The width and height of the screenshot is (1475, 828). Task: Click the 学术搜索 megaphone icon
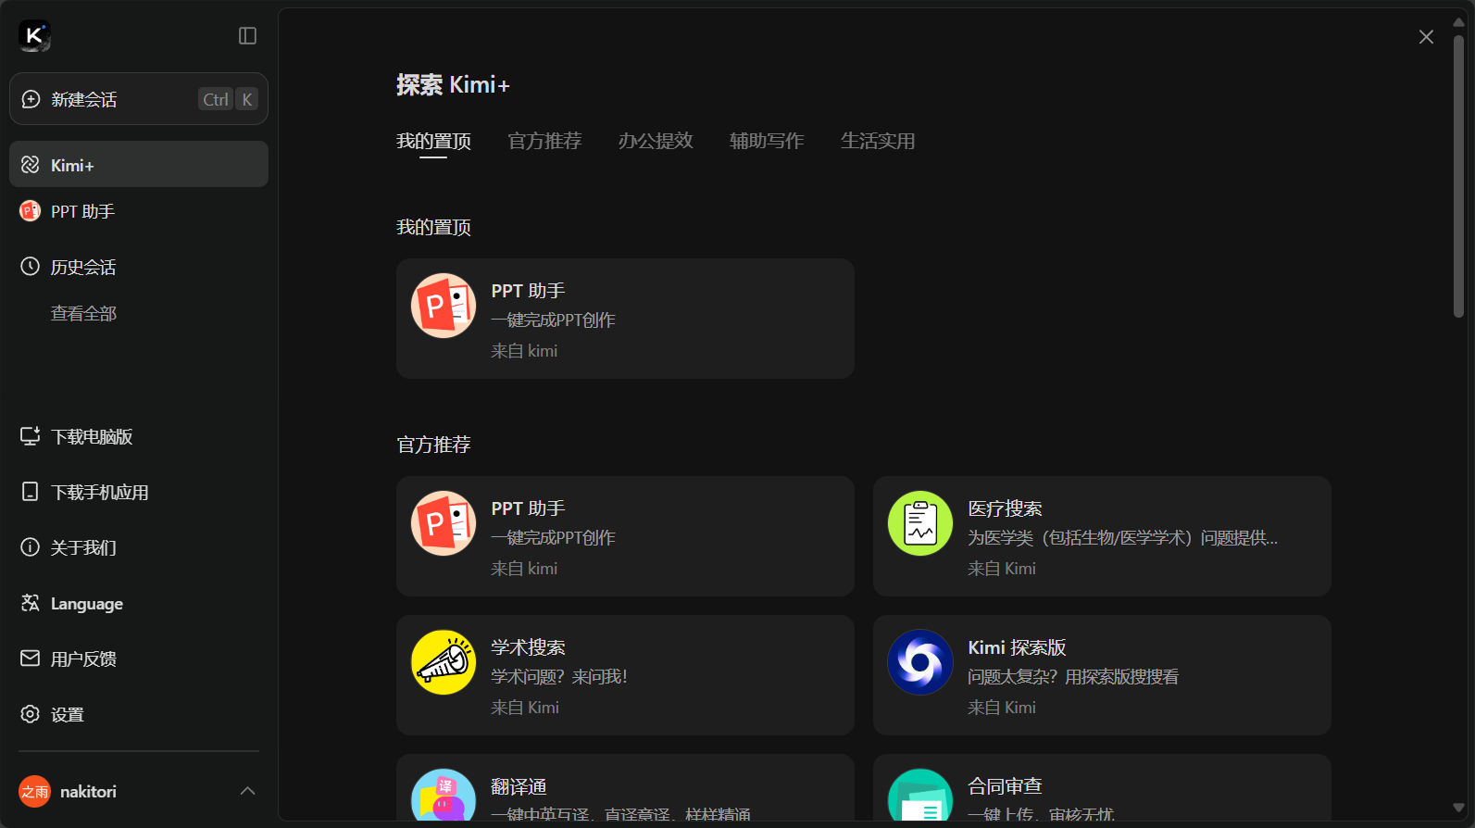[444, 662]
